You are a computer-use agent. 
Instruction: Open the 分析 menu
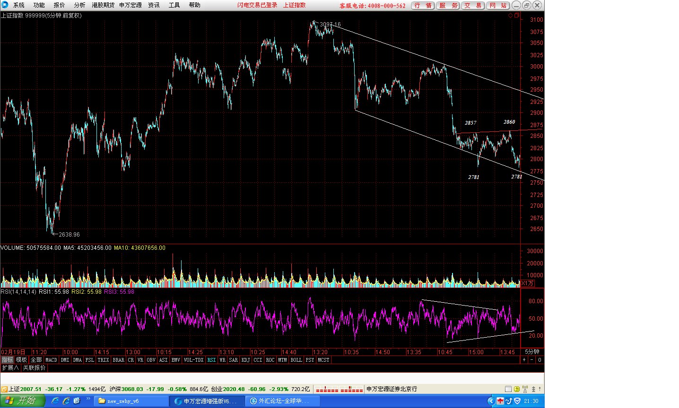tap(80, 5)
